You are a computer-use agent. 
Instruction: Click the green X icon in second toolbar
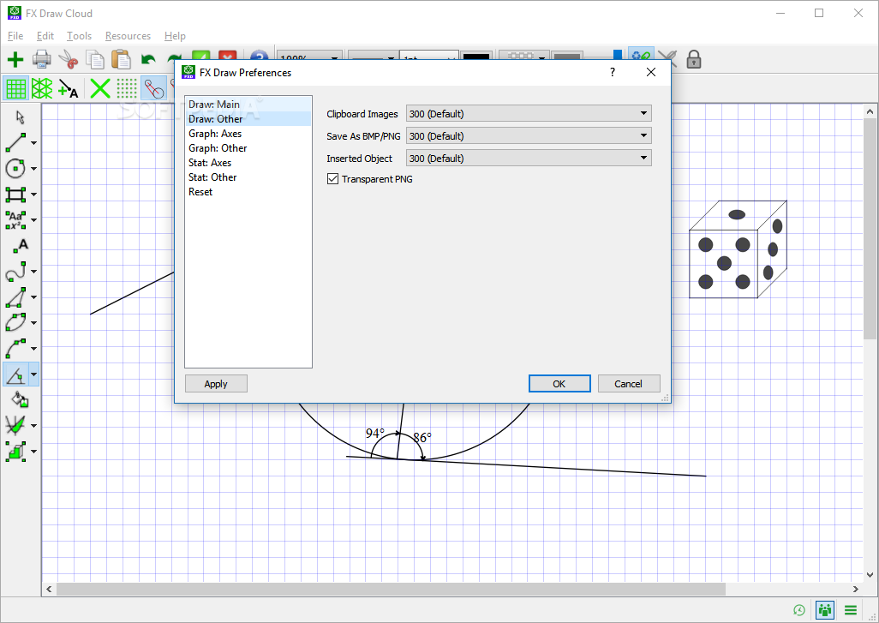point(100,88)
